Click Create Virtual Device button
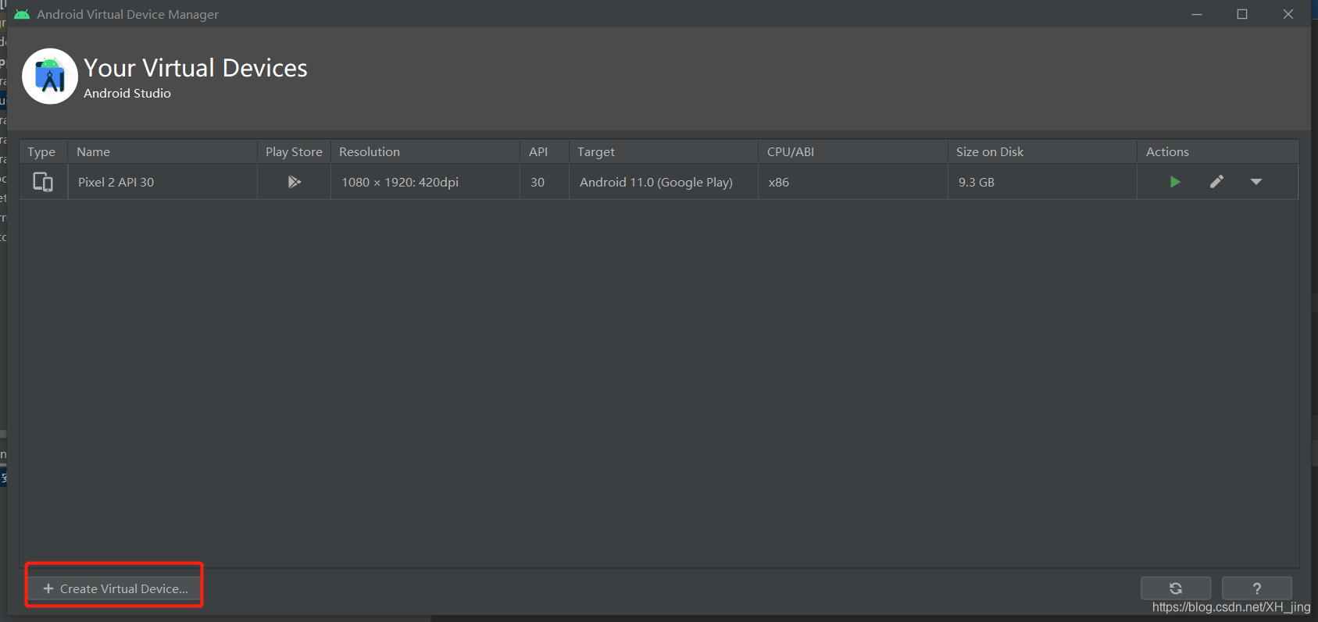Viewport: 1318px width, 622px height. pyautogui.click(x=115, y=588)
